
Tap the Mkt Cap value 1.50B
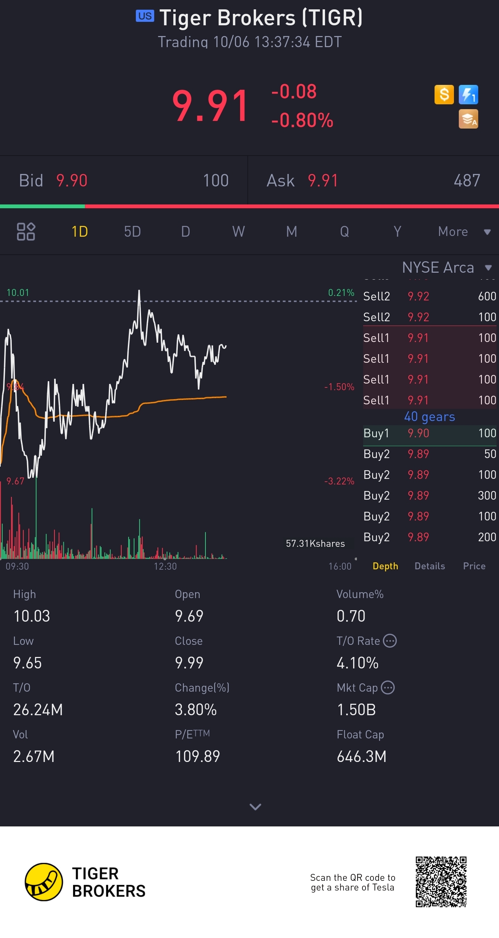point(356,710)
